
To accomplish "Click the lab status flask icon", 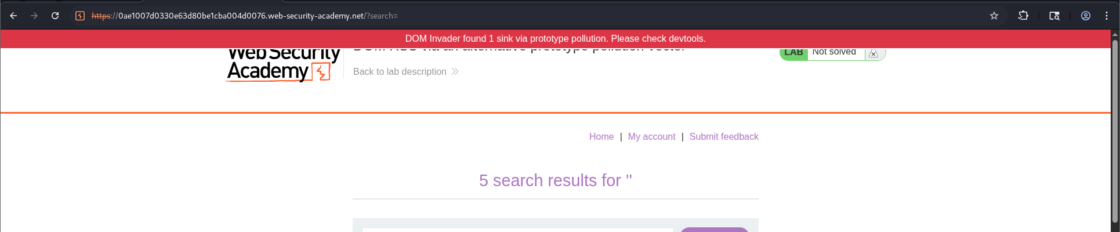I will coord(873,53).
